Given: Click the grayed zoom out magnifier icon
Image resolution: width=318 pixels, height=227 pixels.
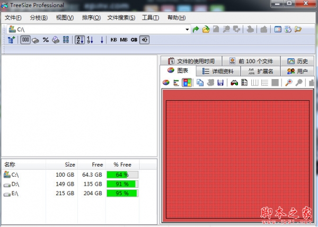Looking at the screenshot, I should tap(299, 83).
